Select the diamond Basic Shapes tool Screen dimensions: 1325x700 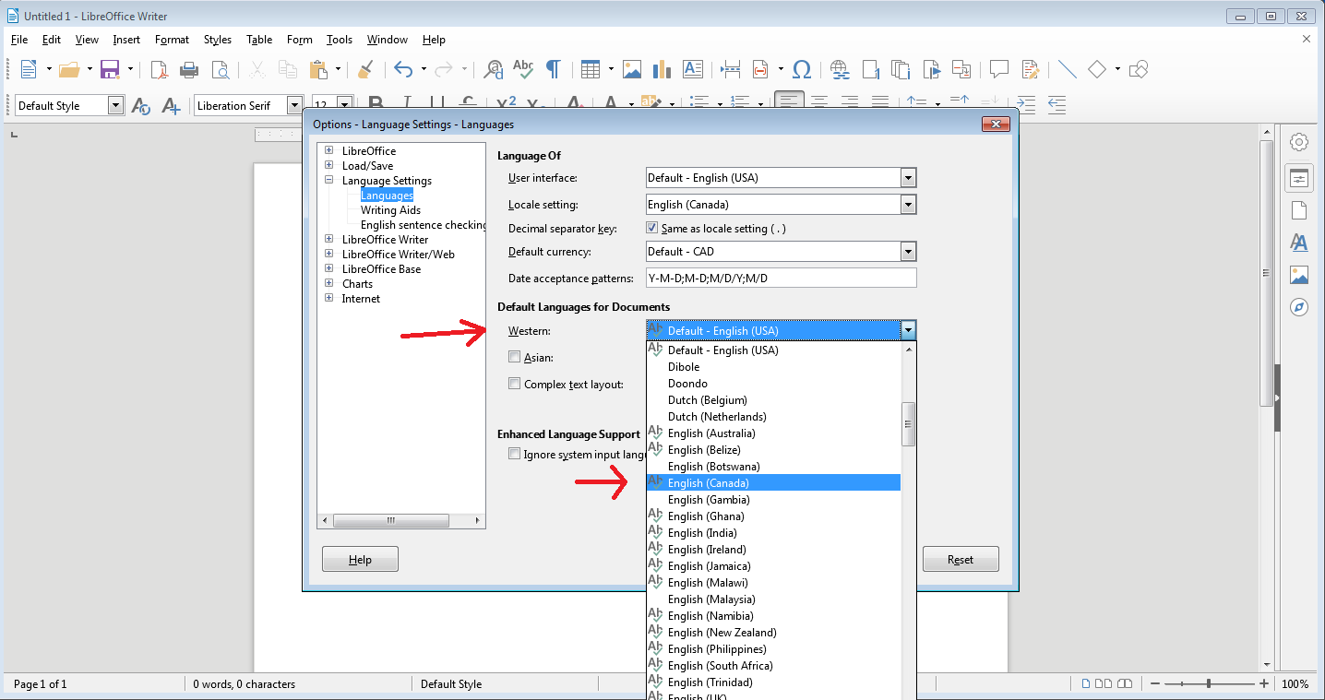(x=1097, y=69)
